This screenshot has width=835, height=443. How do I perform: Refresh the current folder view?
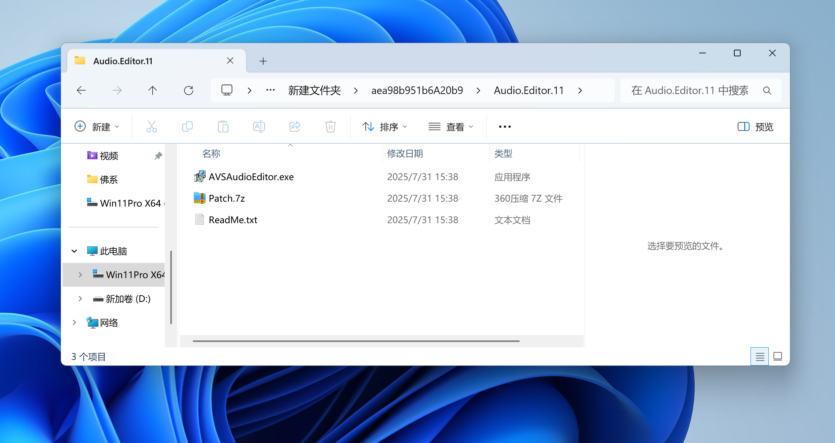coord(188,90)
